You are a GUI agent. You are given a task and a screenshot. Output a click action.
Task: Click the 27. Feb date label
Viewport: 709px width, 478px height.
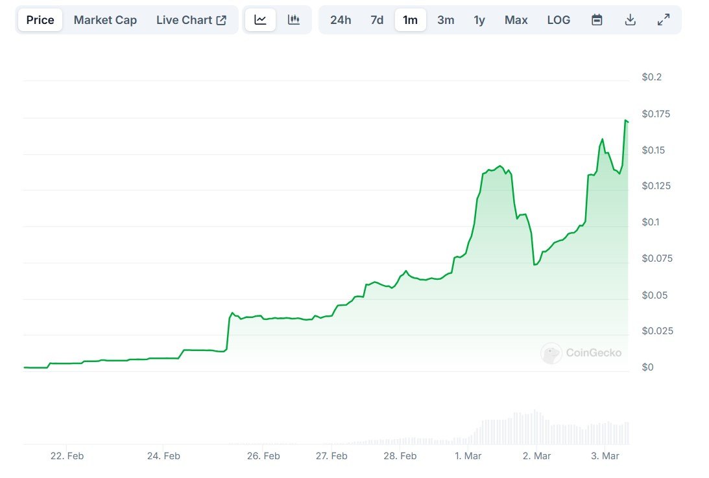coord(331,456)
